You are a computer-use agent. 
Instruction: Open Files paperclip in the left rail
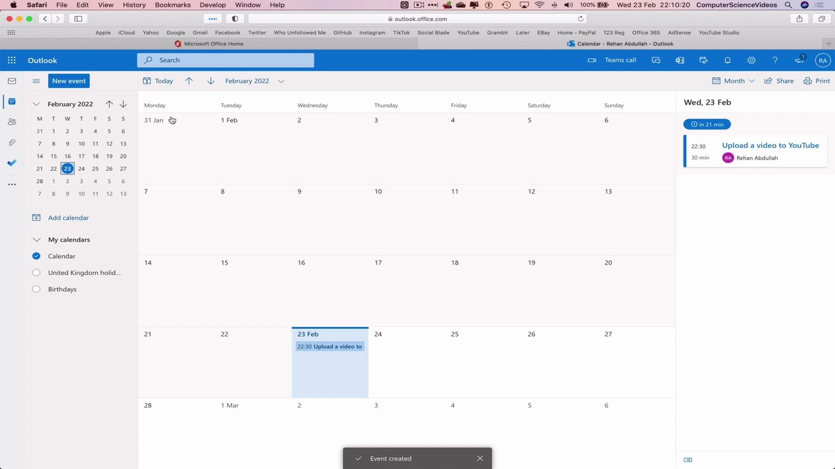[x=12, y=143]
